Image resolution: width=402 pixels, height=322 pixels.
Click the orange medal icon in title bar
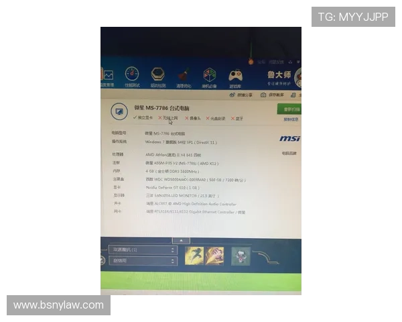pos(251,62)
